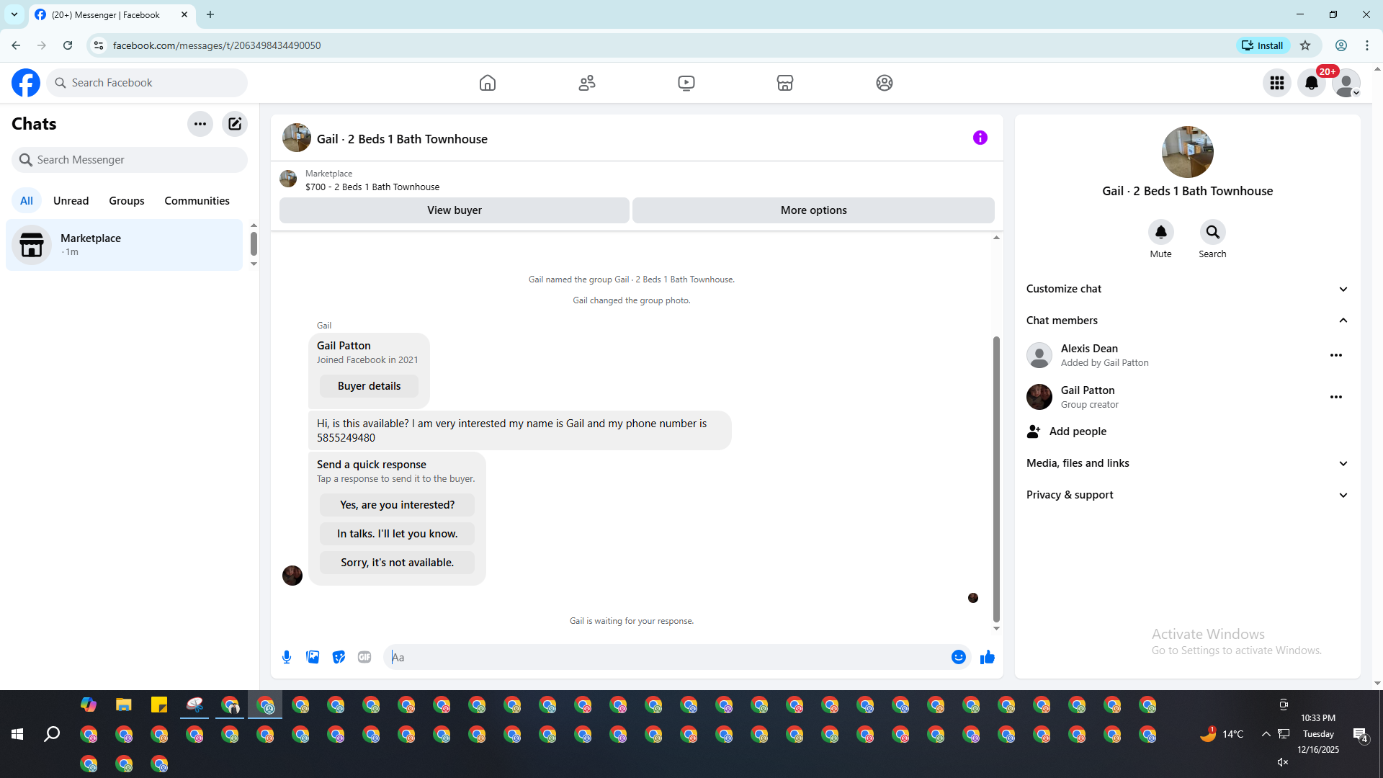Screen dimensions: 1383x778
Task: Open the Windows Start menu
Action: coord(17,734)
